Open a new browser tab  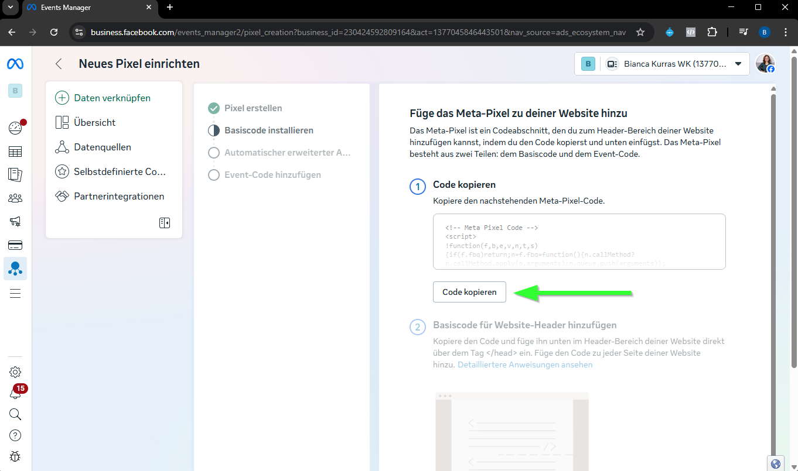click(x=170, y=7)
